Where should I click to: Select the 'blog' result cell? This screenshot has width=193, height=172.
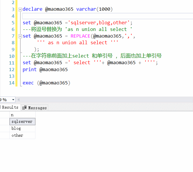[22, 129]
